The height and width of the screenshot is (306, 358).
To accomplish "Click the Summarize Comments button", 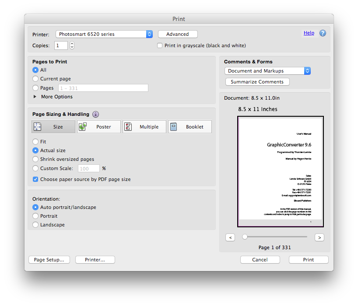I will [257, 82].
